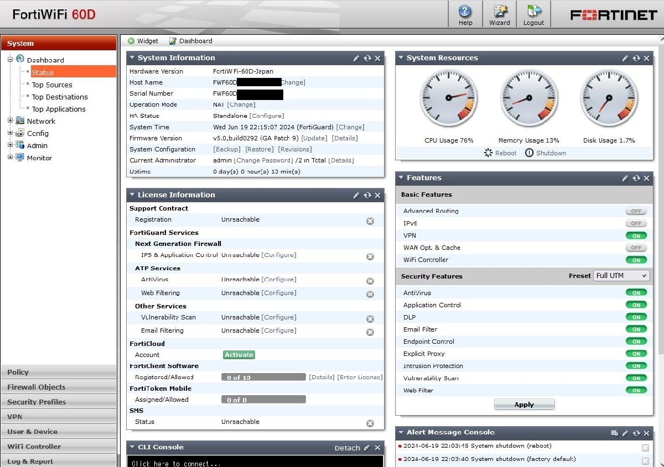Open the Firewall Objects menu section
Screen dimensions: 664x467
point(59,387)
